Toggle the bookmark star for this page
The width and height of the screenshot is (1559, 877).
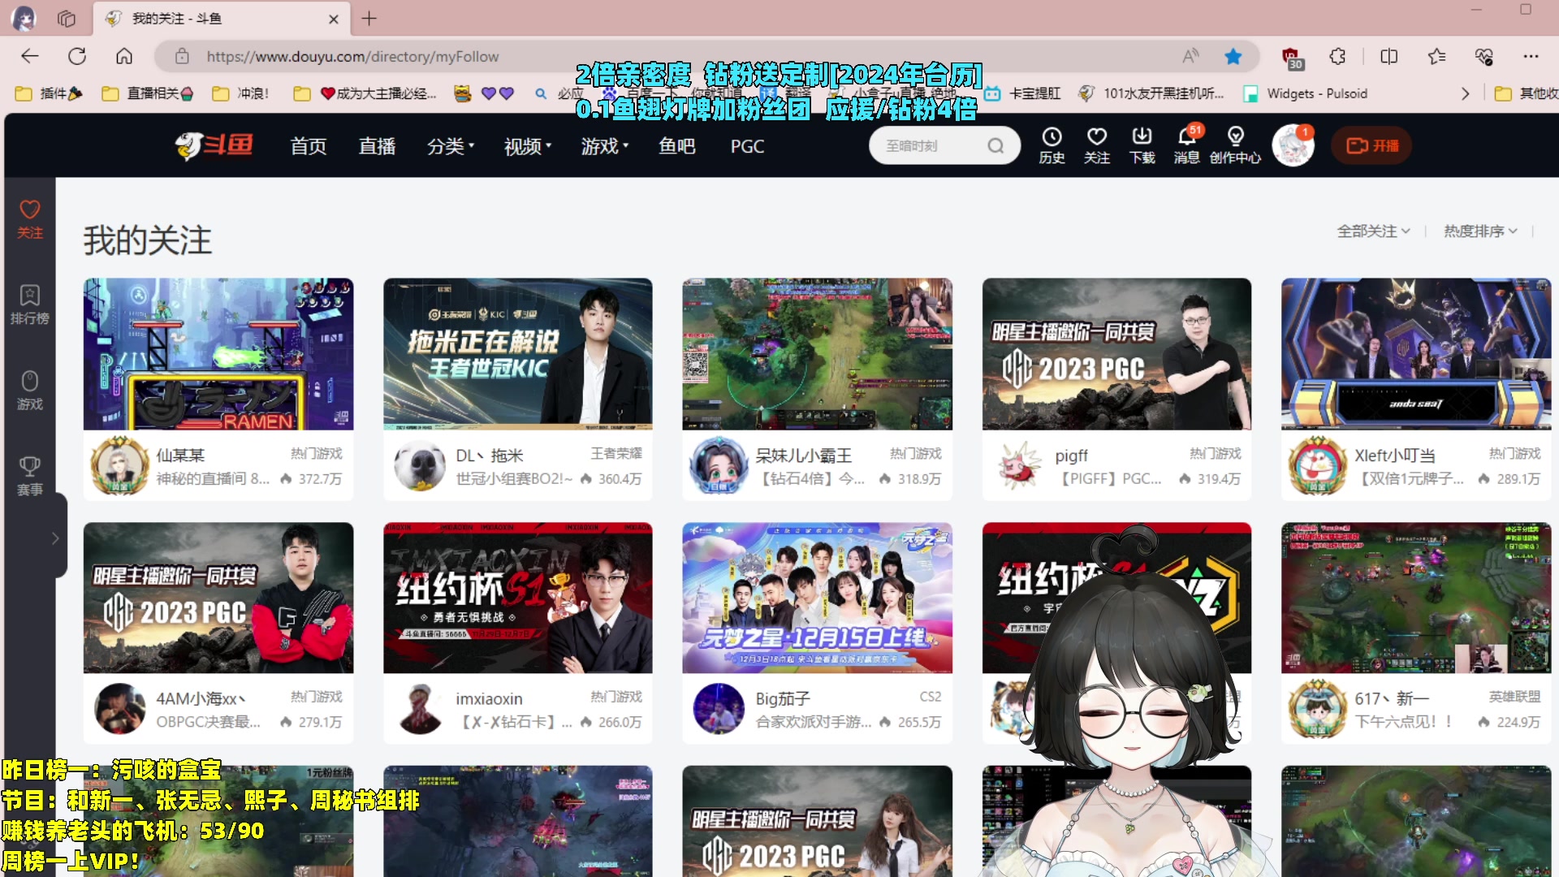[x=1233, y=56]
